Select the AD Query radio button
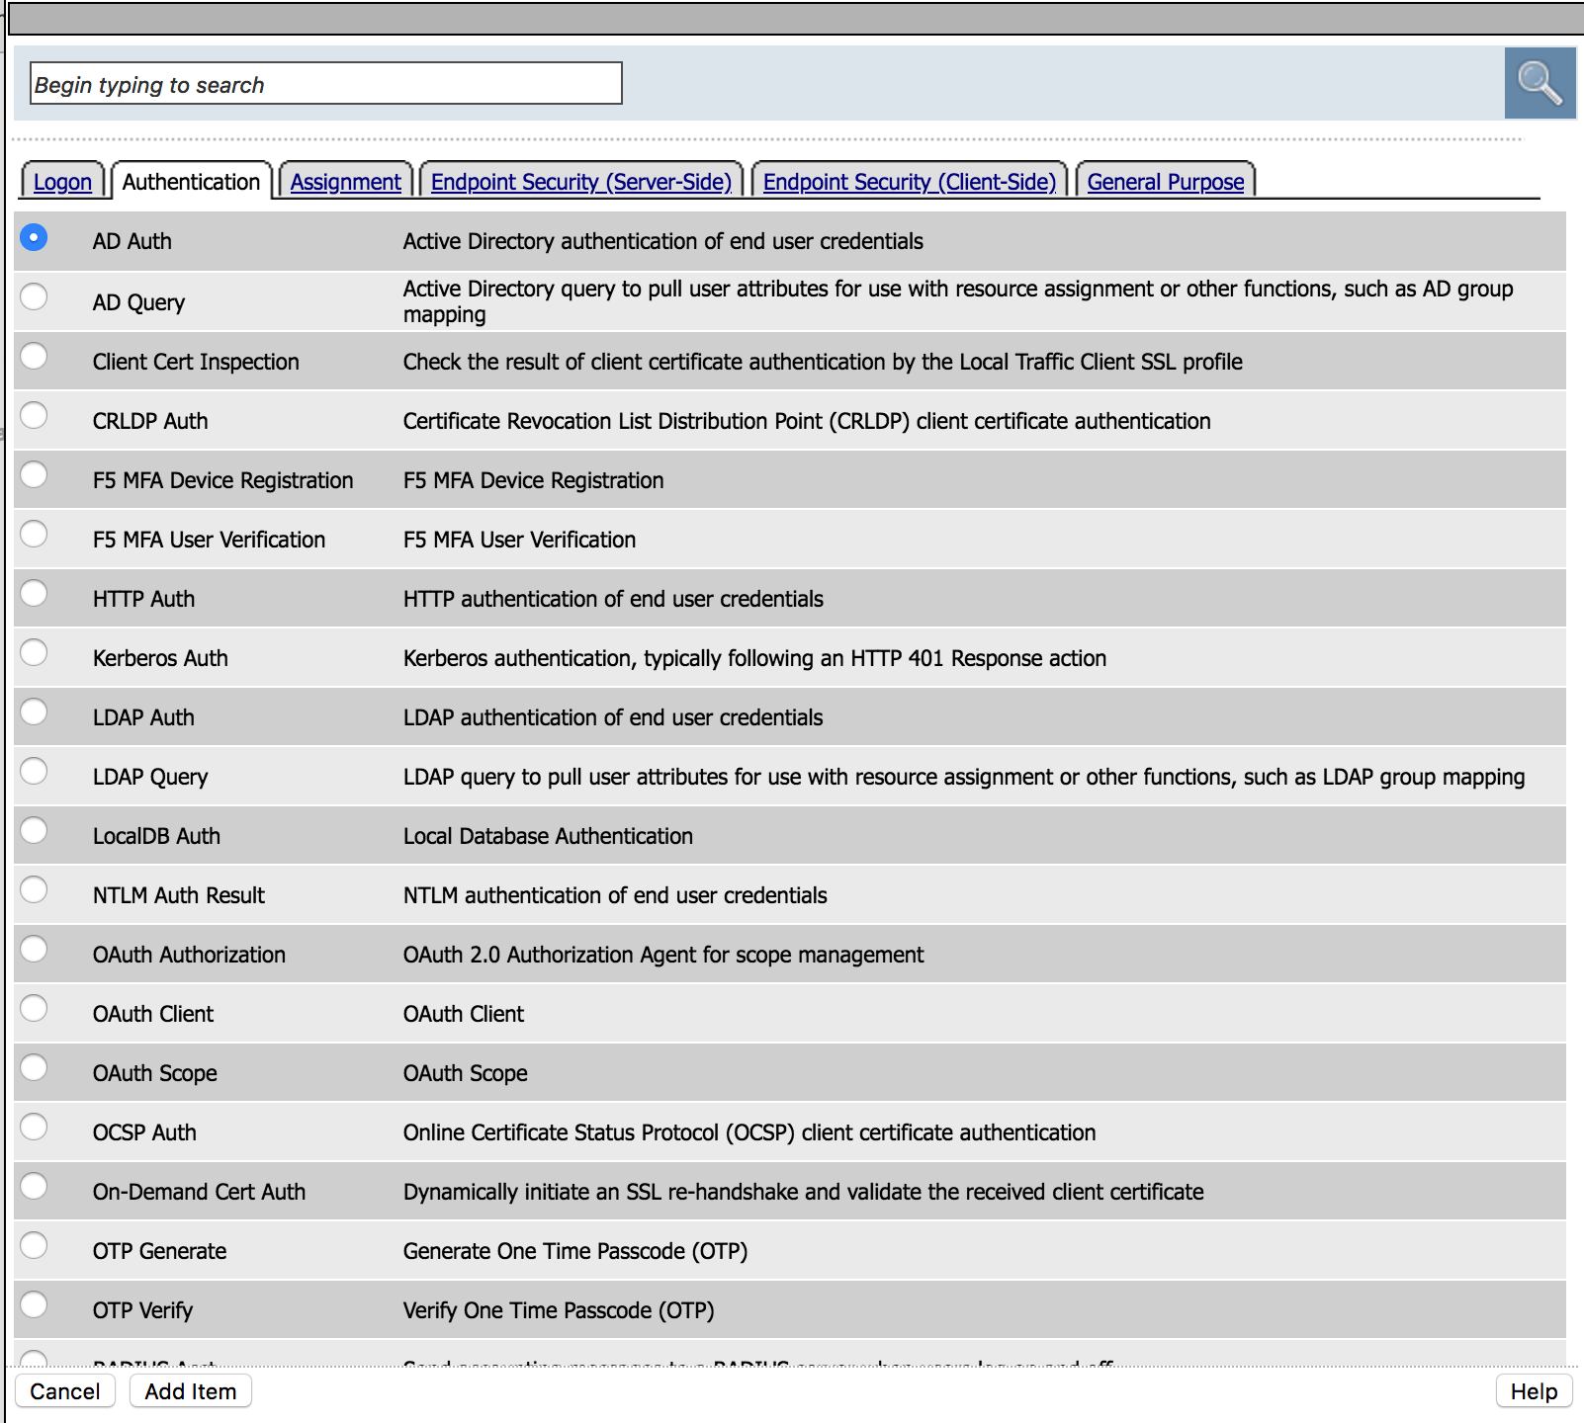Image resolution: width=1584 pixels, height=1423 pixels. point(34,296)
